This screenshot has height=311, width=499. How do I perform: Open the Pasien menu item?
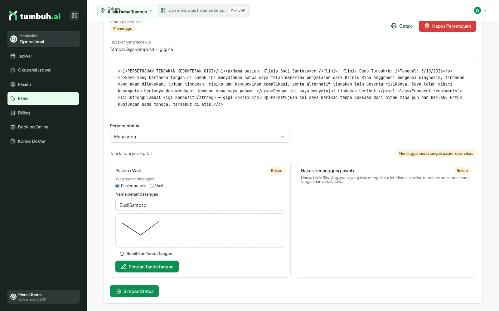(43, 84)
